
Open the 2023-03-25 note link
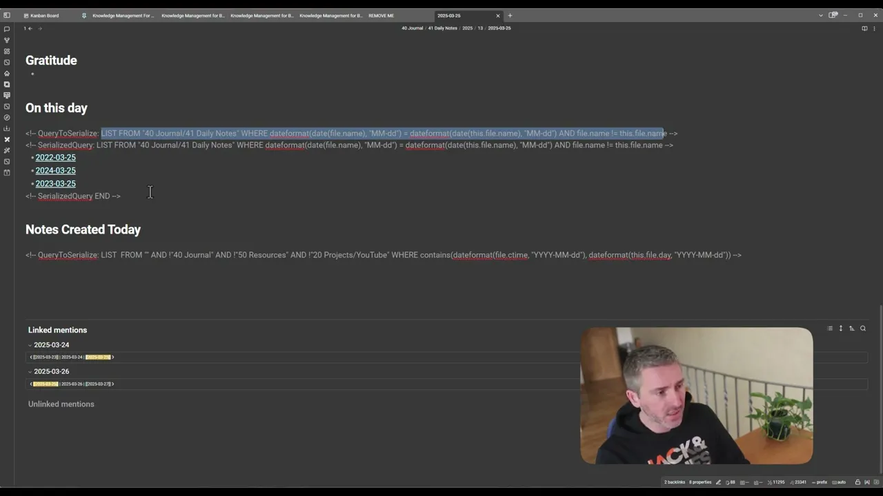click(x=56, y=184)
